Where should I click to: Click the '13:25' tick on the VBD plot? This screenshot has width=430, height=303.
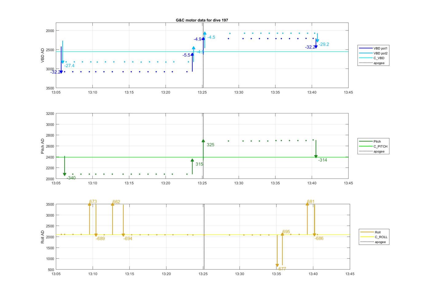pyautogui.click(x=202, y=92)
